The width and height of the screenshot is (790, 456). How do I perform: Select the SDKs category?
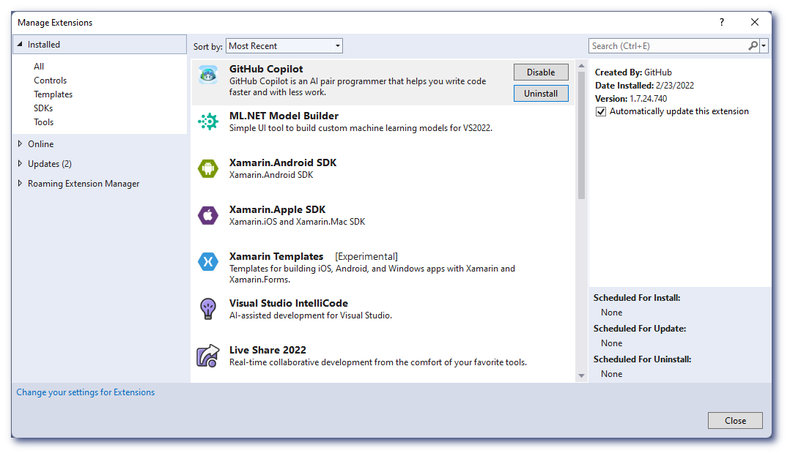(x=43, y=108)
